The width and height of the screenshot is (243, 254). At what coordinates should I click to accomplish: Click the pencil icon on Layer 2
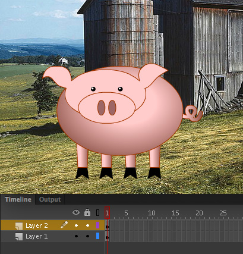[x=64, y=225]
